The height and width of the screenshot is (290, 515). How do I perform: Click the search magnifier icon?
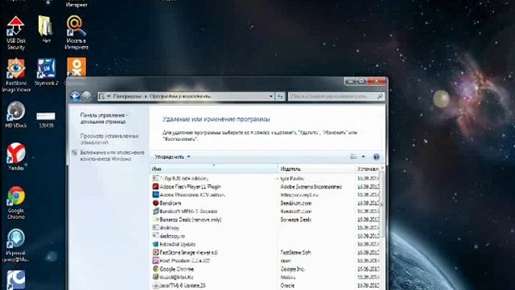(x=380, y=97)
